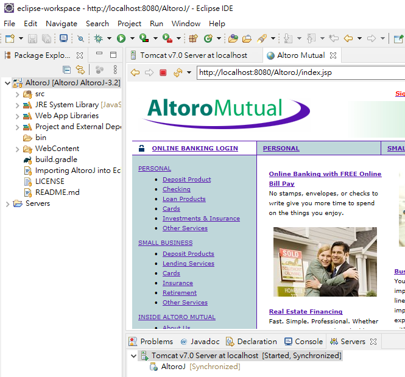
Task: Click the New file toolbar icon
Action: [10, 38]
